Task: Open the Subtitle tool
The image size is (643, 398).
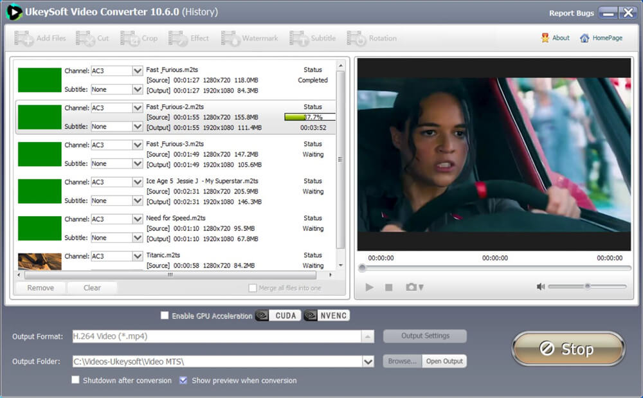Action: [312, 38]
